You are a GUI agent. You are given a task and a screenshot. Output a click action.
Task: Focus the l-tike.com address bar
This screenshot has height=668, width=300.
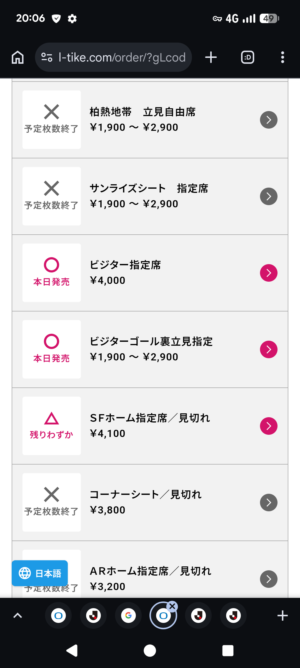122,57
